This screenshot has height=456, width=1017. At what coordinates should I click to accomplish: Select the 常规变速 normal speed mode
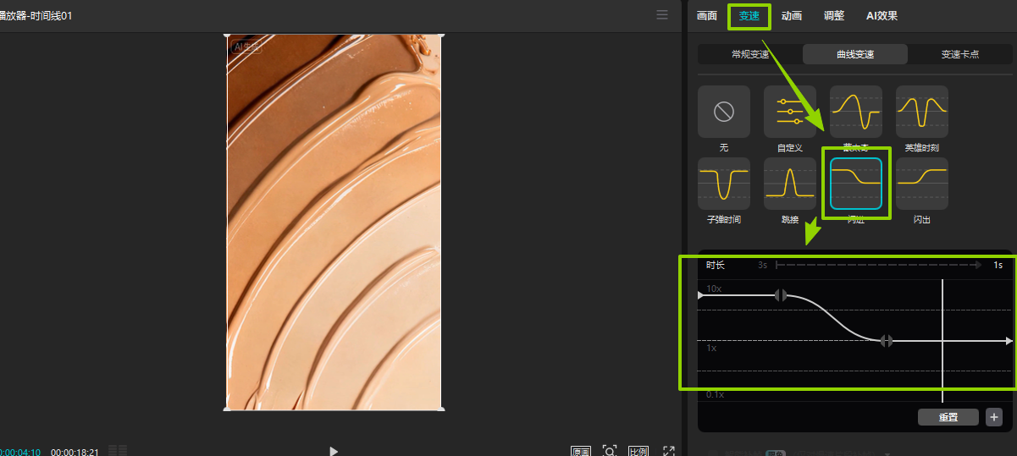coord(750,54)
